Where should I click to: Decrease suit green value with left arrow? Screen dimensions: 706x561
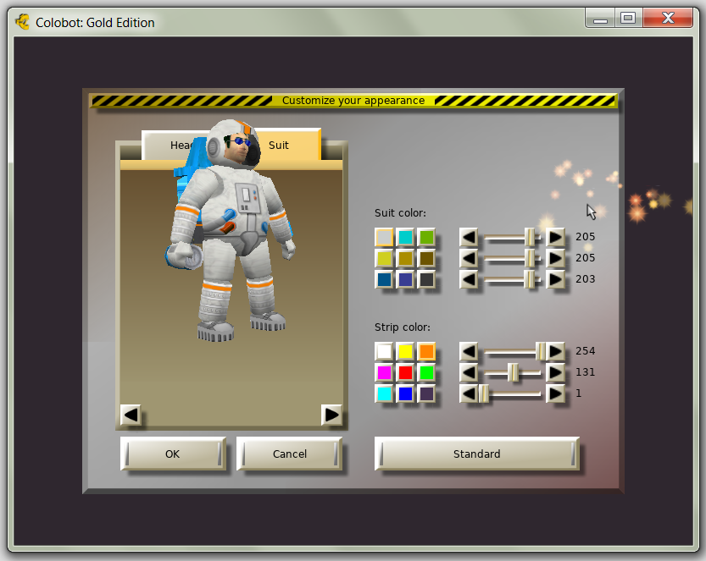[x=469, y=258]
